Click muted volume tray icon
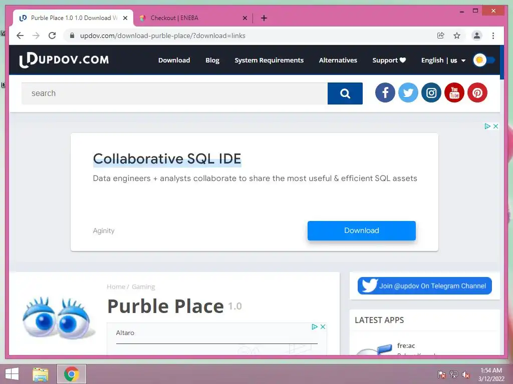 point(466,374)
